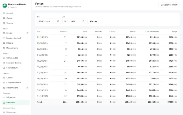Click the Arrondi column header
Image resolution: width=183 pixels, height=115 pixels.
click(112, 31)
